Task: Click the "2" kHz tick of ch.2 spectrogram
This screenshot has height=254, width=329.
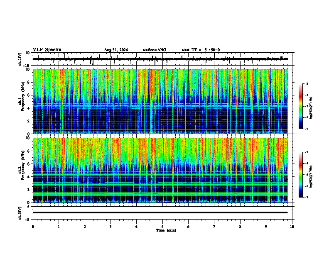Action: tap(29, 190)
